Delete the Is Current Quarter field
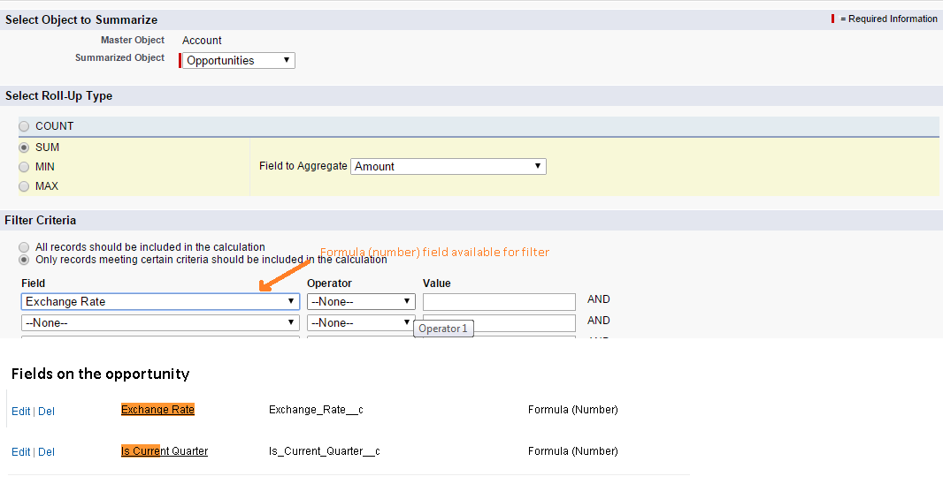Viewport: 943px width, 499px height. 46,452
